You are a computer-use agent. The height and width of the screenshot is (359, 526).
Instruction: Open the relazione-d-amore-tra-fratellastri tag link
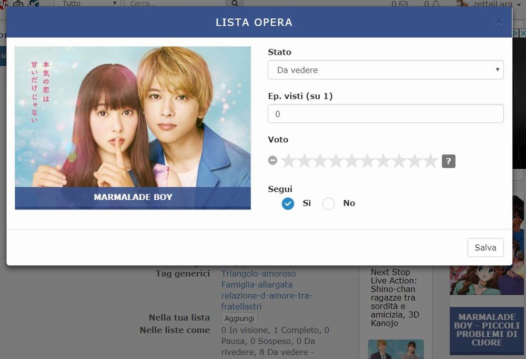[x=267, y=301]
